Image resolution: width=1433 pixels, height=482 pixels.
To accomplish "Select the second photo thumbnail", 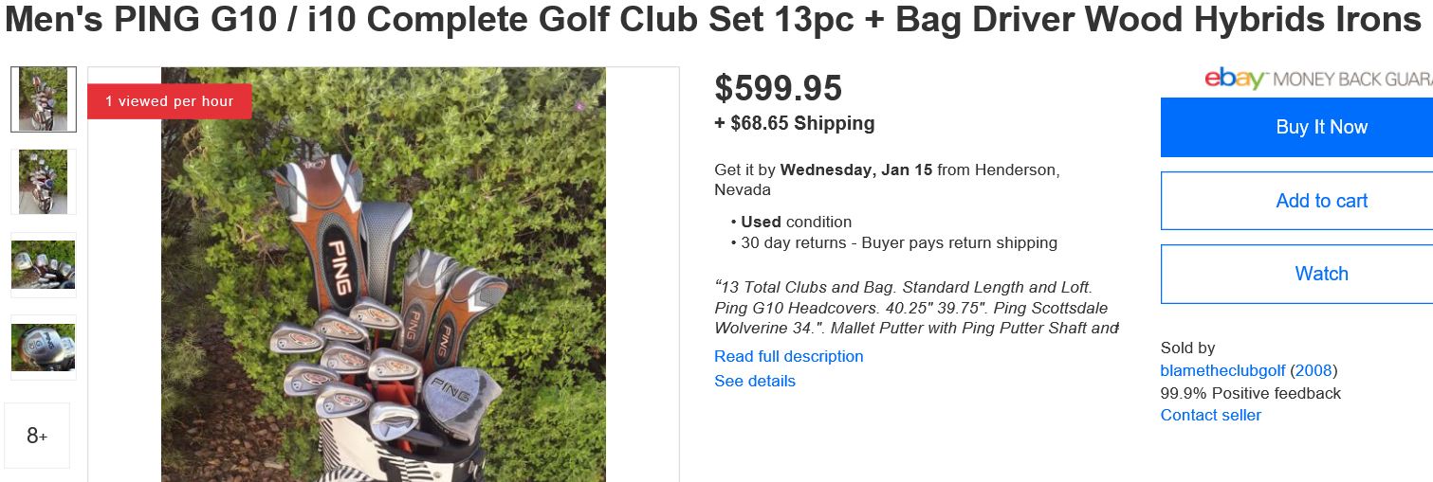I will (44, 182).
